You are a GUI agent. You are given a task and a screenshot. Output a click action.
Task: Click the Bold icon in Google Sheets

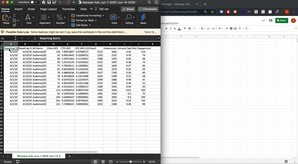click(166, 28)
